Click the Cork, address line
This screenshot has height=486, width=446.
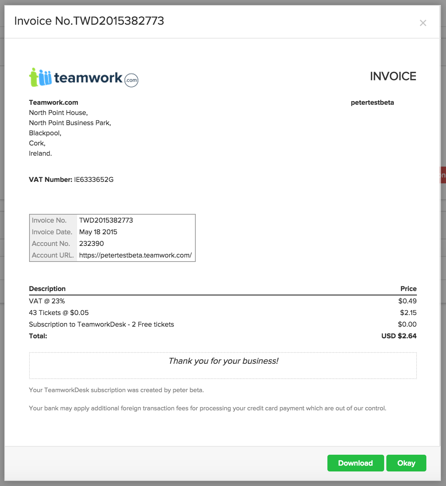37,143
